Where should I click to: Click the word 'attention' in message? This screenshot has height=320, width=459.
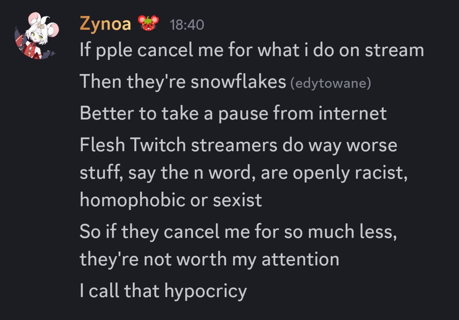[301, 259]
